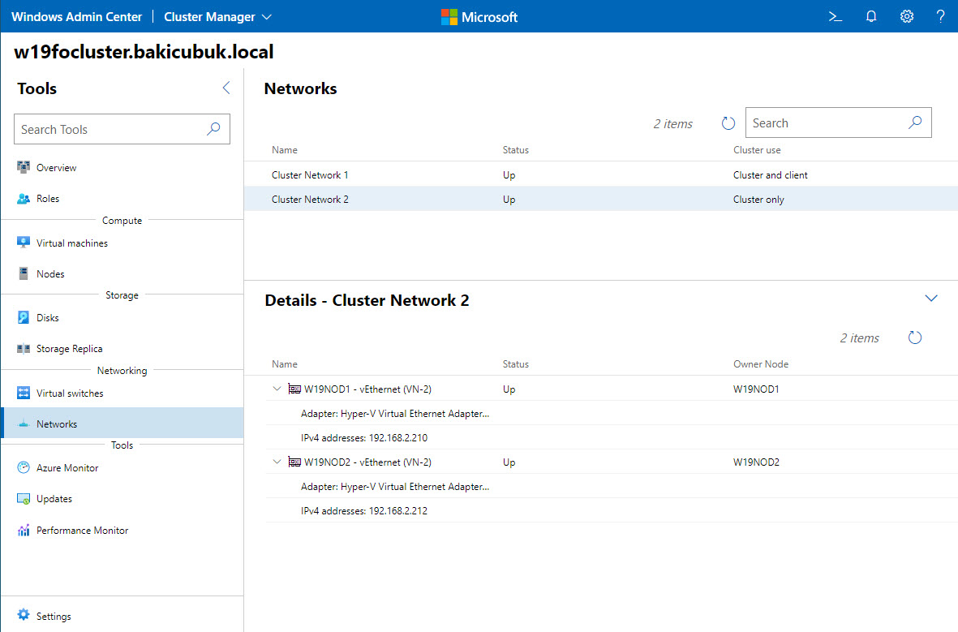
Task: Click the Nodes server icon
Action: pos(24,273)
